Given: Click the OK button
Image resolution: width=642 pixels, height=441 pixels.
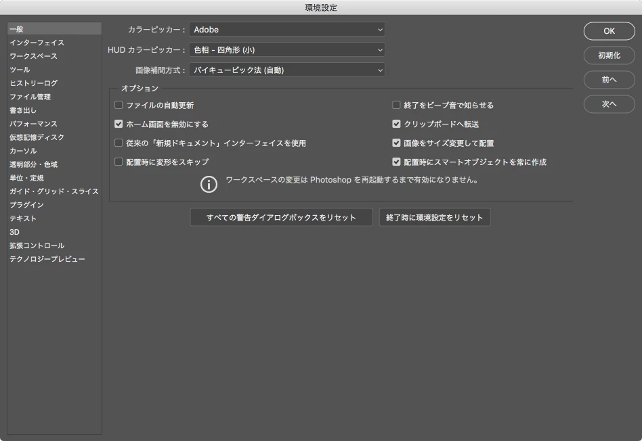Looking at the screenshot, I should [x=609, y=31].
